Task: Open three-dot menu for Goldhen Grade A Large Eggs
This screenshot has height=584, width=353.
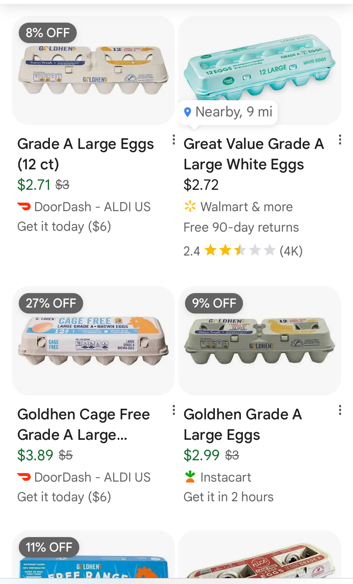Action: coord(340,410)
